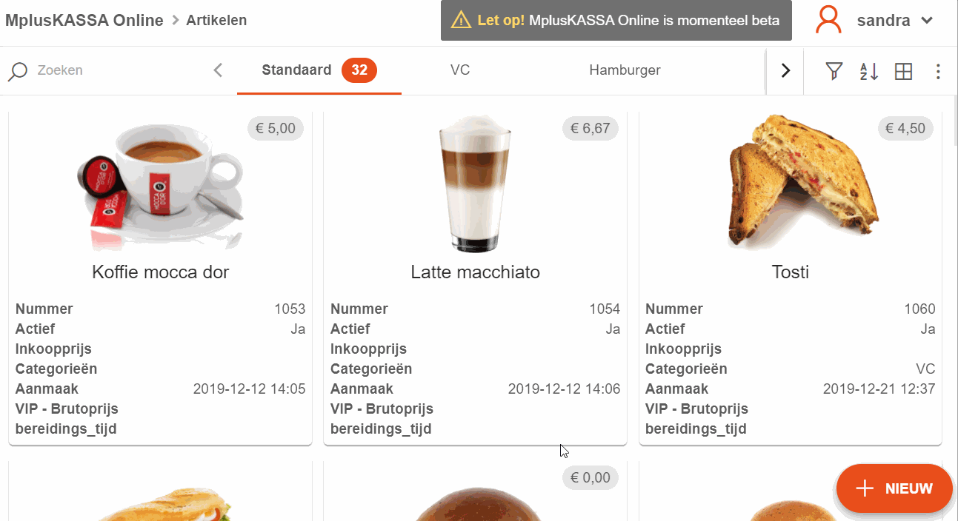Image resolution: width=958 pixels, height=521 pixels.
Task: Switch to the Hamburger tab
Action: (625, 70)
